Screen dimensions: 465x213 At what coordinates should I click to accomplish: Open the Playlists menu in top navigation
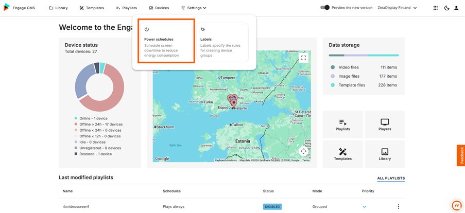[x=126, y=8]
